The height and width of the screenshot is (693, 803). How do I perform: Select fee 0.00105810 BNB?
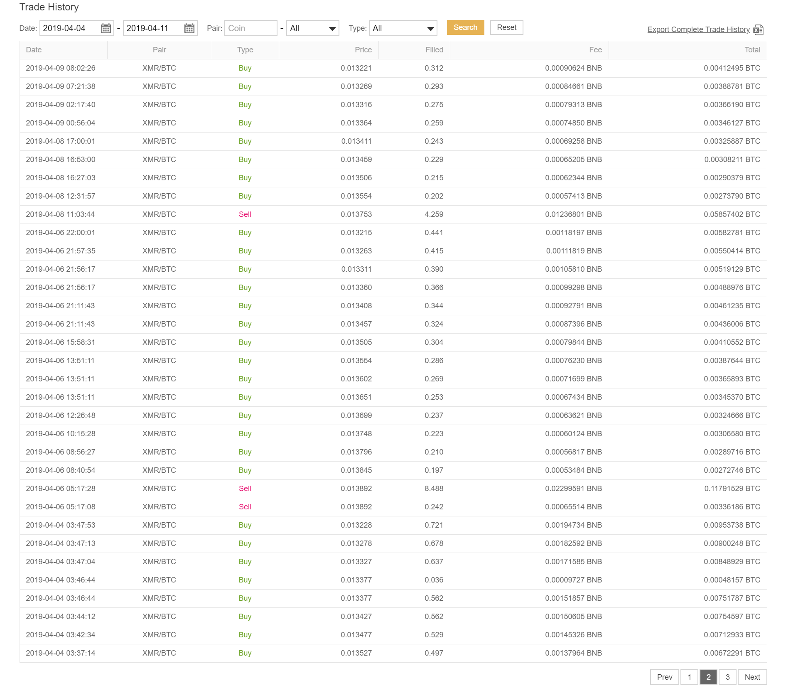click(x=573, y=269)
